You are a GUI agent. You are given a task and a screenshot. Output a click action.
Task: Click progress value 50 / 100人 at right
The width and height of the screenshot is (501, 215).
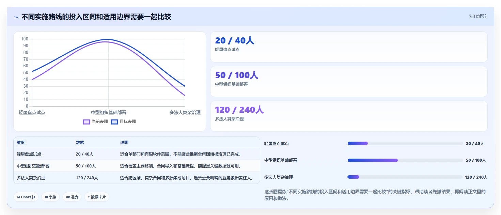(476, 160)
